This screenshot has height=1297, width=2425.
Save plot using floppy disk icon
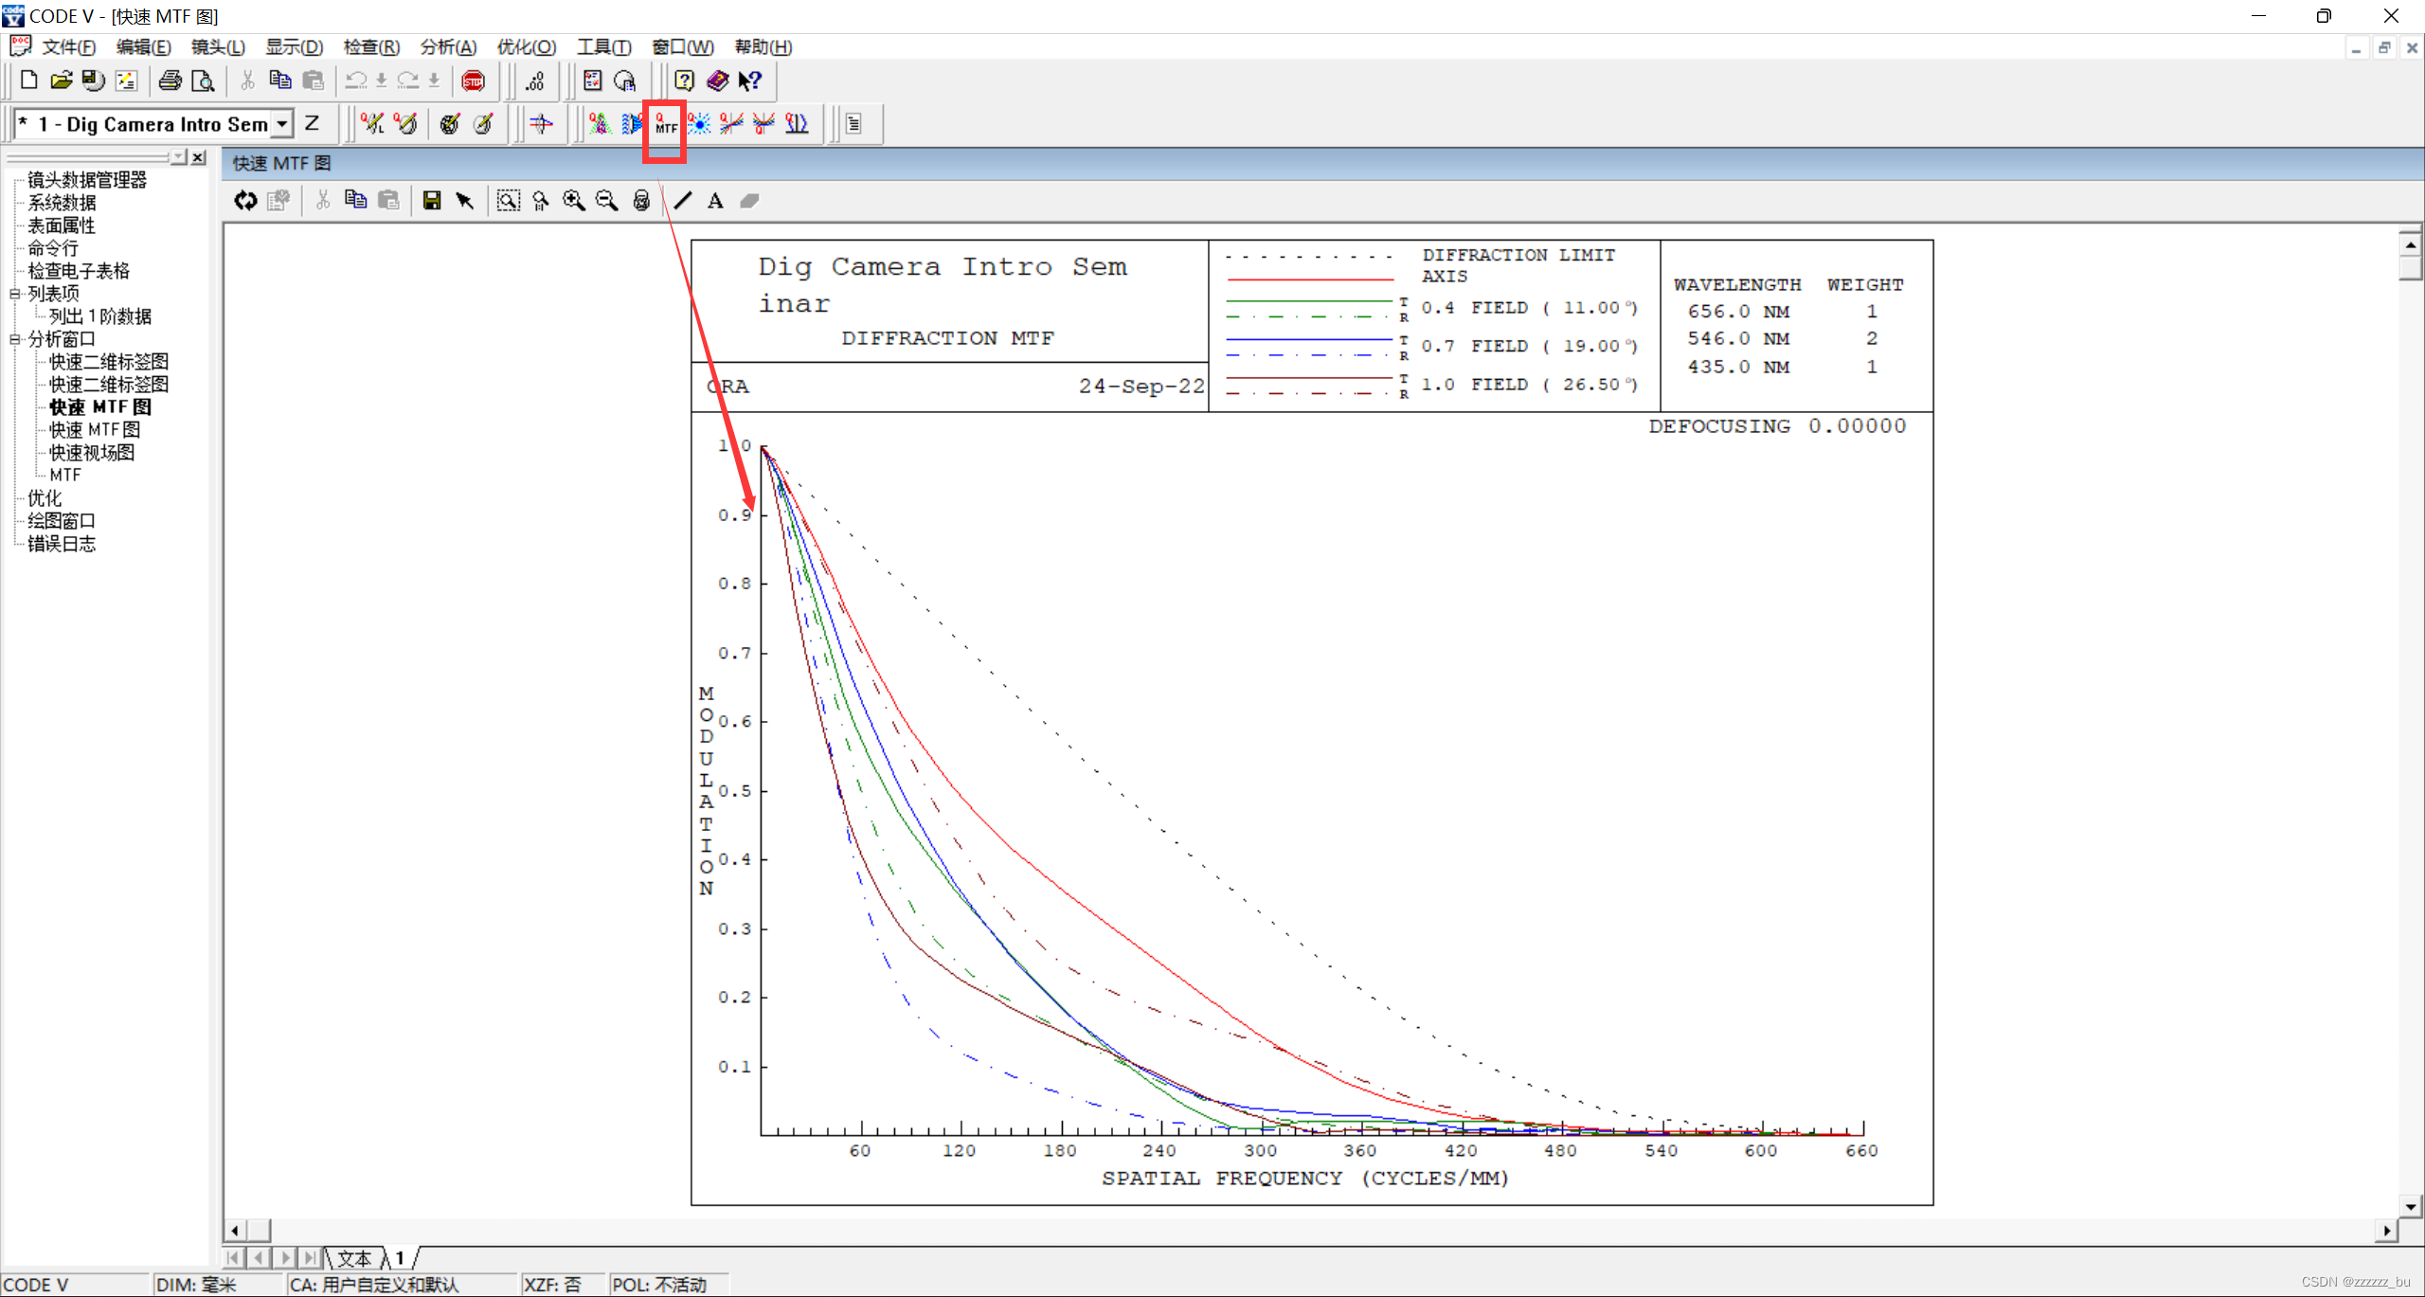click(432, 201)
